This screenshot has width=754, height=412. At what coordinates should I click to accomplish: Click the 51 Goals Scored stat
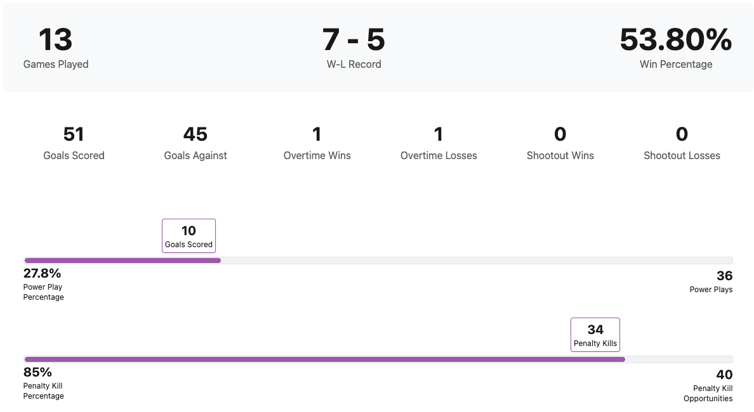pos(74,134)
